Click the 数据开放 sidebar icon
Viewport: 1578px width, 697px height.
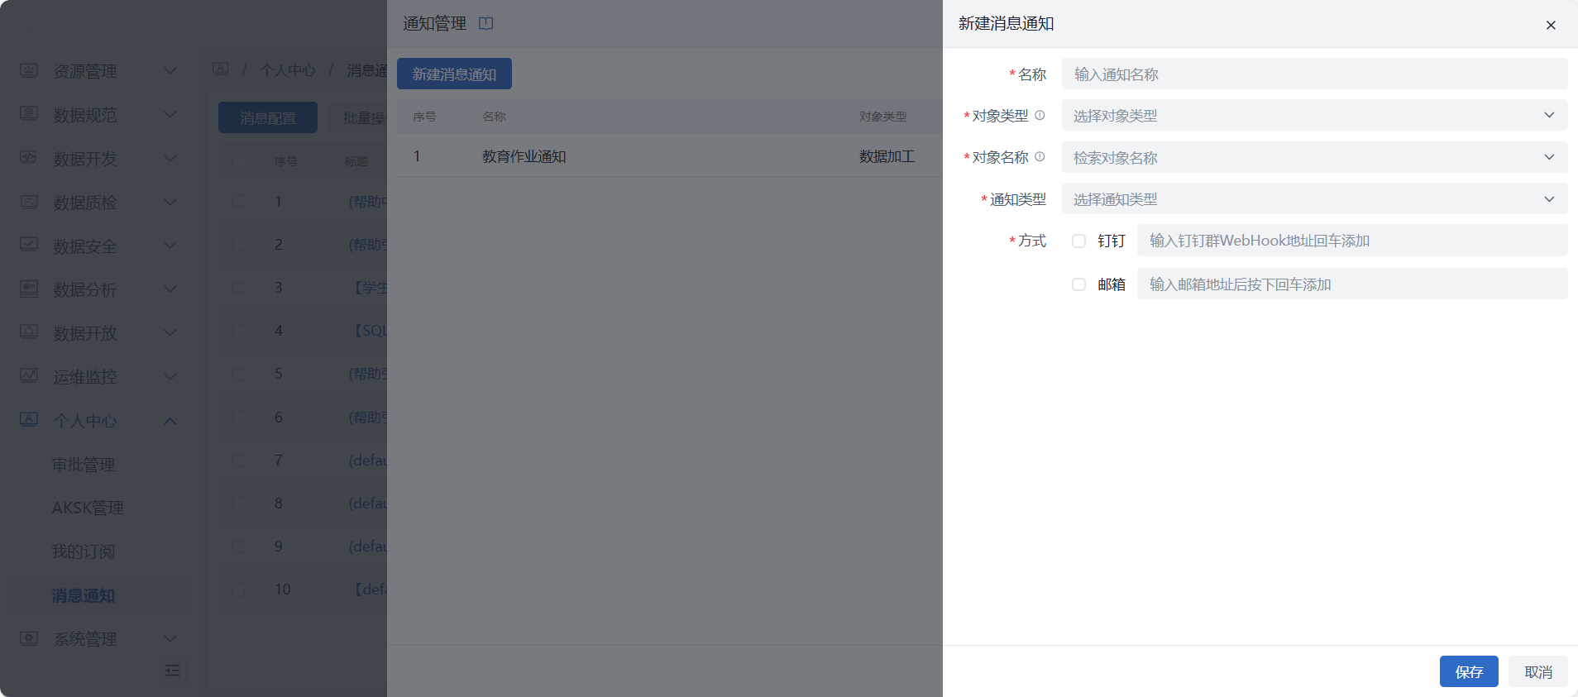29,332
